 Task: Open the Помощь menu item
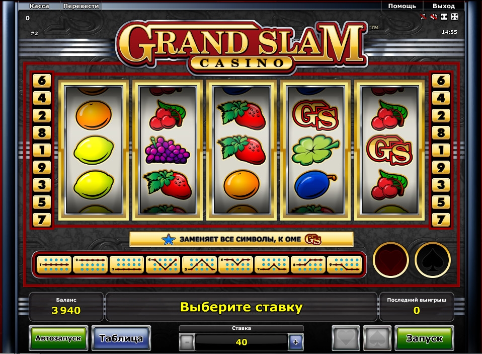click(x=402, y=6)
